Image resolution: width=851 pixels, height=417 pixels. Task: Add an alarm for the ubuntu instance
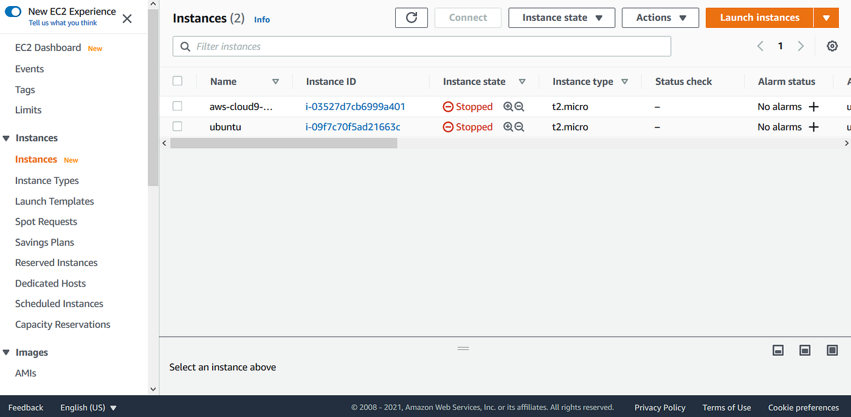point(814,126)
